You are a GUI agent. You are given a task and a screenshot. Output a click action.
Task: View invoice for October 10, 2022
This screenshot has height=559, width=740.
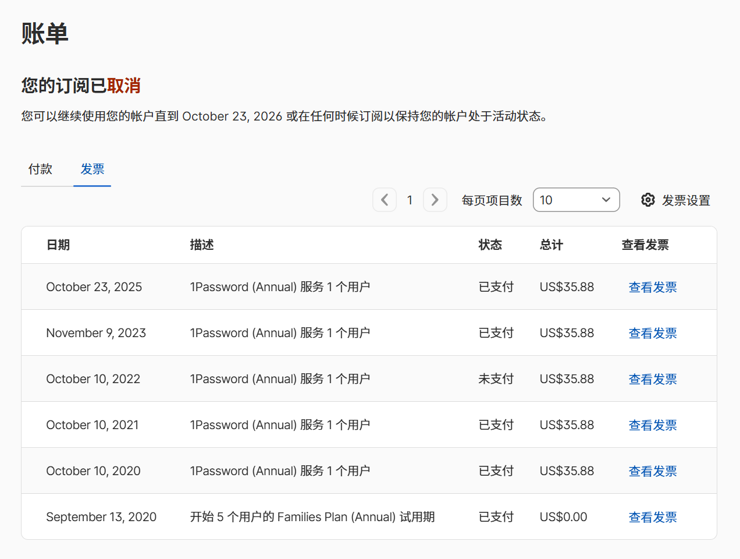653,379
